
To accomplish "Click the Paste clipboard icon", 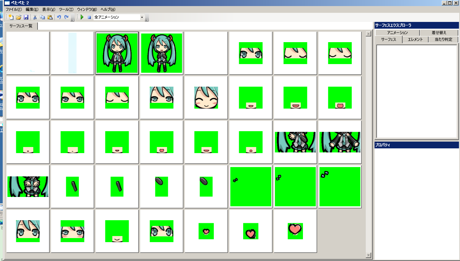I will pyautogui.click(x=50, y=17).
